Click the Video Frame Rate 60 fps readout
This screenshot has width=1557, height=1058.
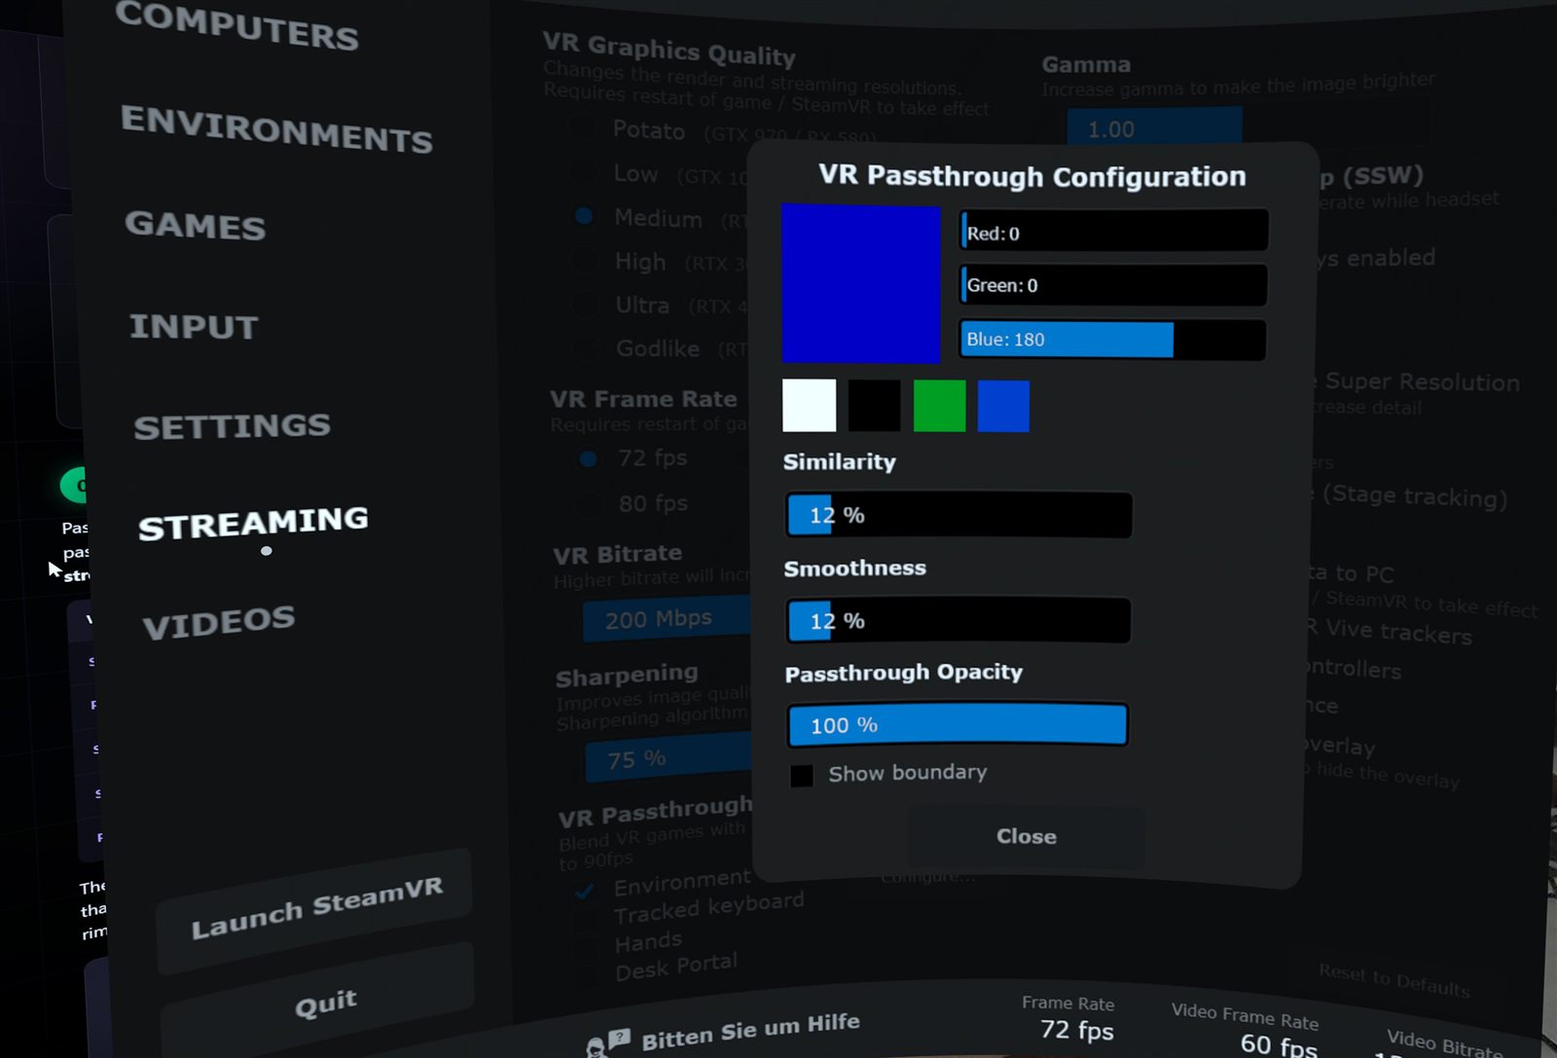(1247, 1030)
